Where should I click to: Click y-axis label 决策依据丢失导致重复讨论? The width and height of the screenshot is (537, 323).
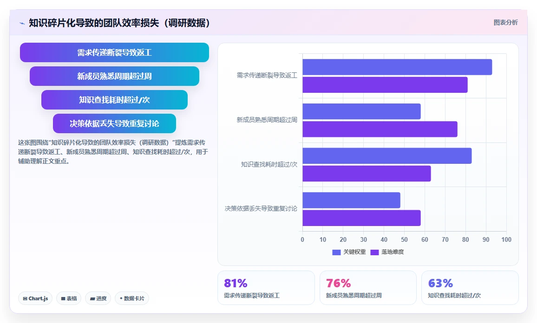[x=261, y=208]
